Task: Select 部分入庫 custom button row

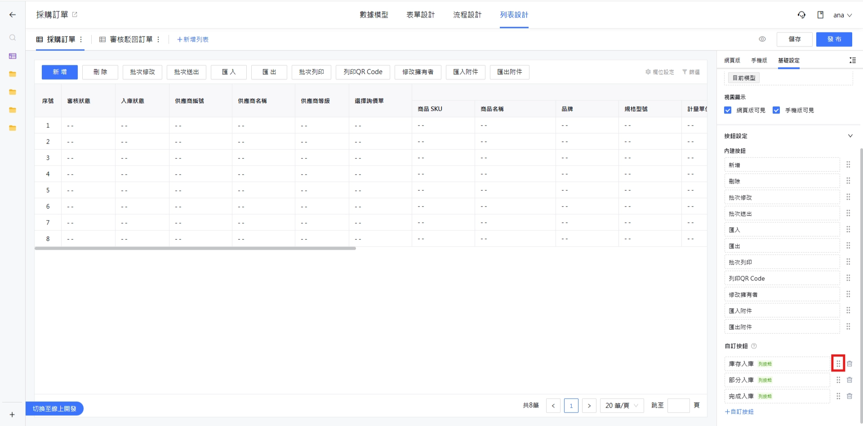Action: tap(777, 380)
